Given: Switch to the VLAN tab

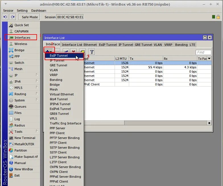Looking at the screenshot, I should 158,45.
